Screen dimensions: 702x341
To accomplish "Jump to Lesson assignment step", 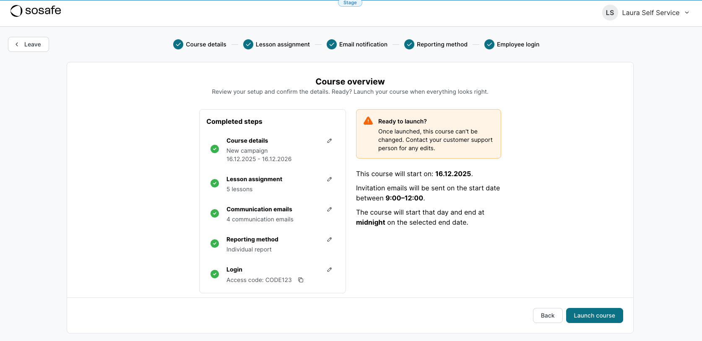I will point(276,44).
